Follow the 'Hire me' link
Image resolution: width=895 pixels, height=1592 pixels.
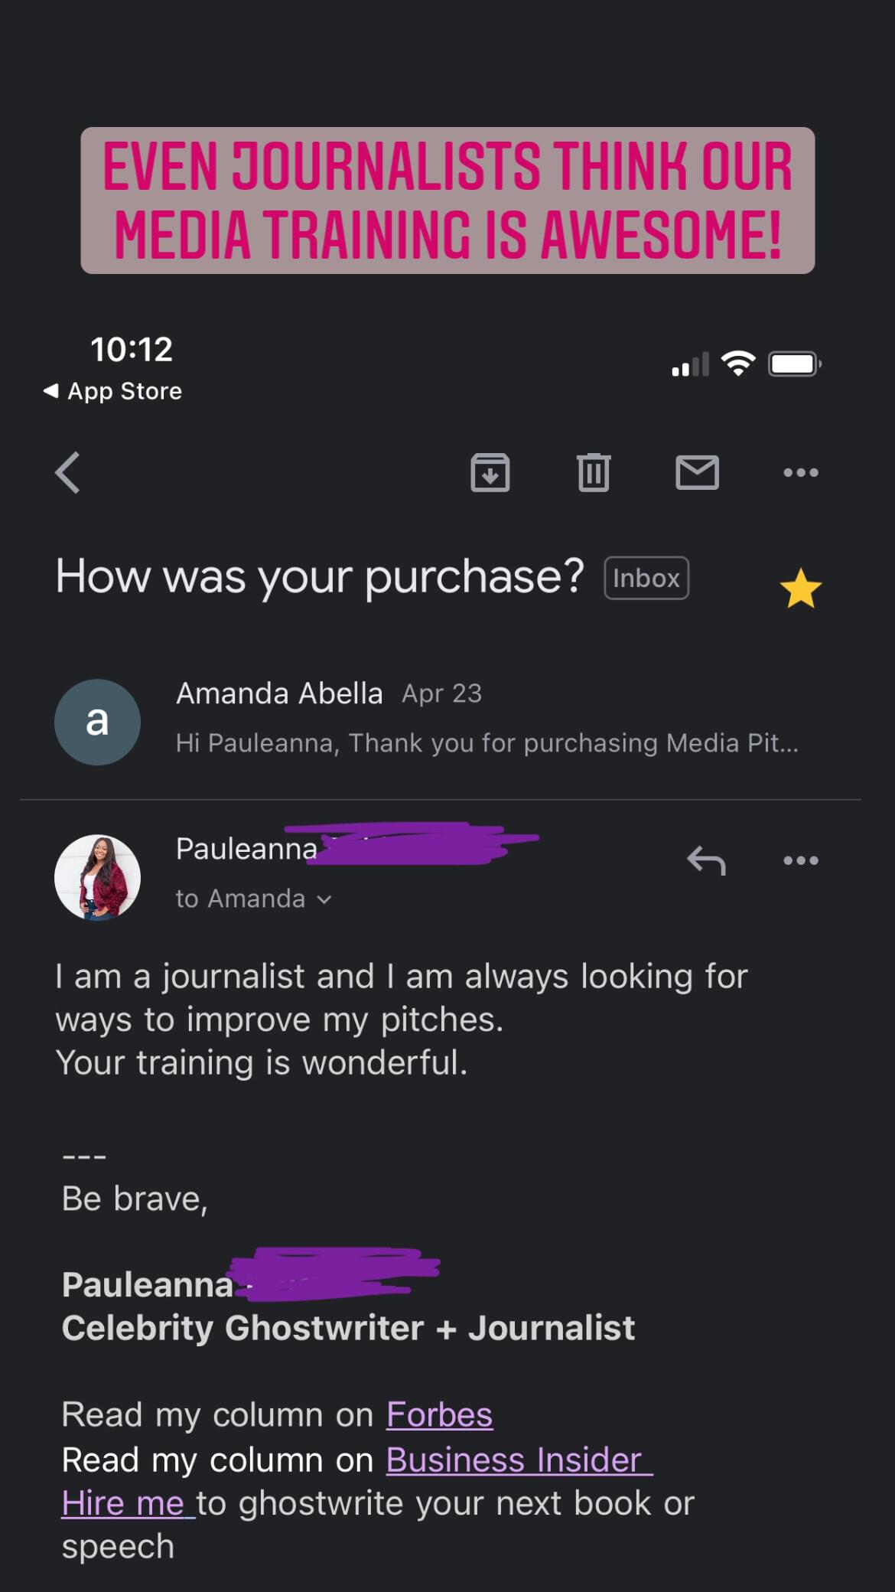(x=122, y=1503)
